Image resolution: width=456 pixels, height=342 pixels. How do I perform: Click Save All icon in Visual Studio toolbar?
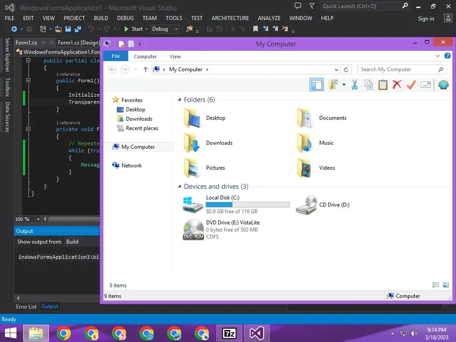pos(78,29)
